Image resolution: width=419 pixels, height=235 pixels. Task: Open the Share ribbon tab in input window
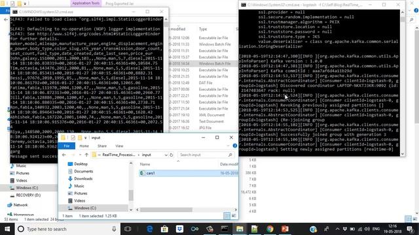tap(102, 146)
